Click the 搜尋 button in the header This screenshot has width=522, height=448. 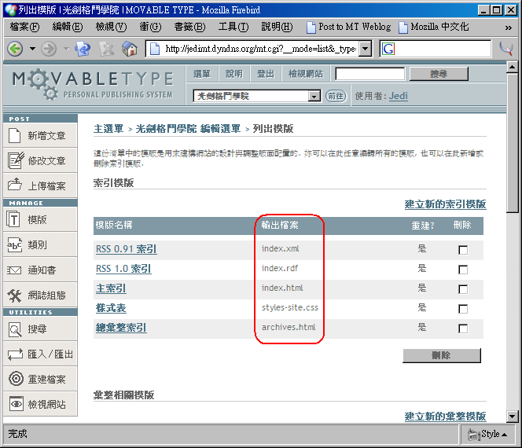(439, 74)
